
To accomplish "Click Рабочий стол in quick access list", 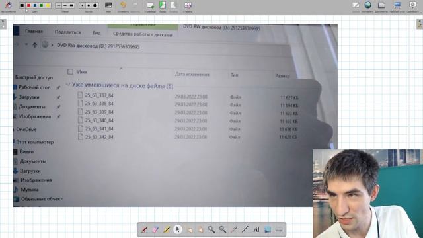I will [34, 87].
